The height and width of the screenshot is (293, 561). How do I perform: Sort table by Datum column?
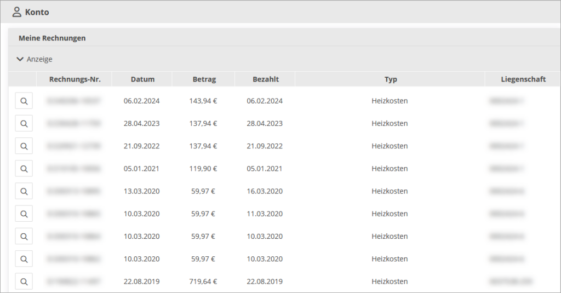[142, 79]
